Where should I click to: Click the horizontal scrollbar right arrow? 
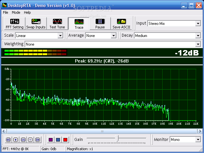pyautogui.click(x=200, y=131)
